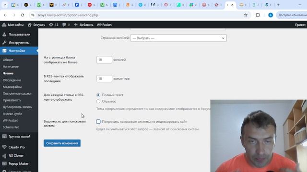Open new browser tab with plus

pos(278,5)
